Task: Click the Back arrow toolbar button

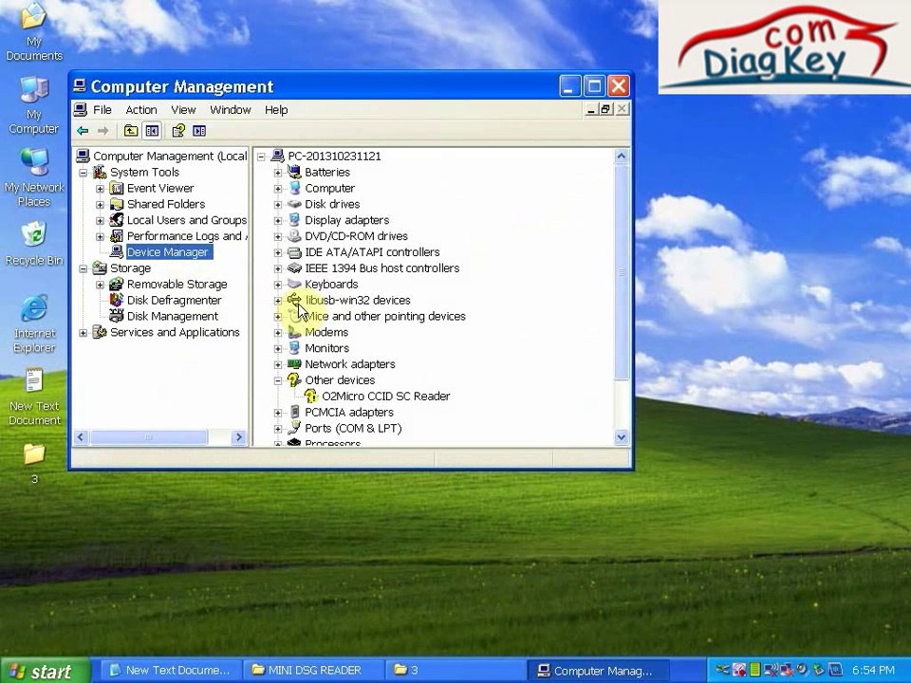Action: [83, 131]
